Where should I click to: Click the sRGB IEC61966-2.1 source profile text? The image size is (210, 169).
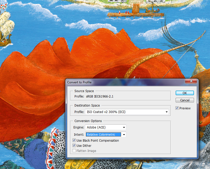tap(100, 96)
